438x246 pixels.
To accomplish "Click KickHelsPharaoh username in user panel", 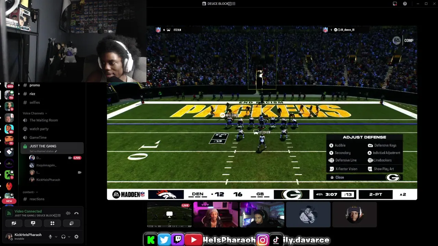I will 28,235.
